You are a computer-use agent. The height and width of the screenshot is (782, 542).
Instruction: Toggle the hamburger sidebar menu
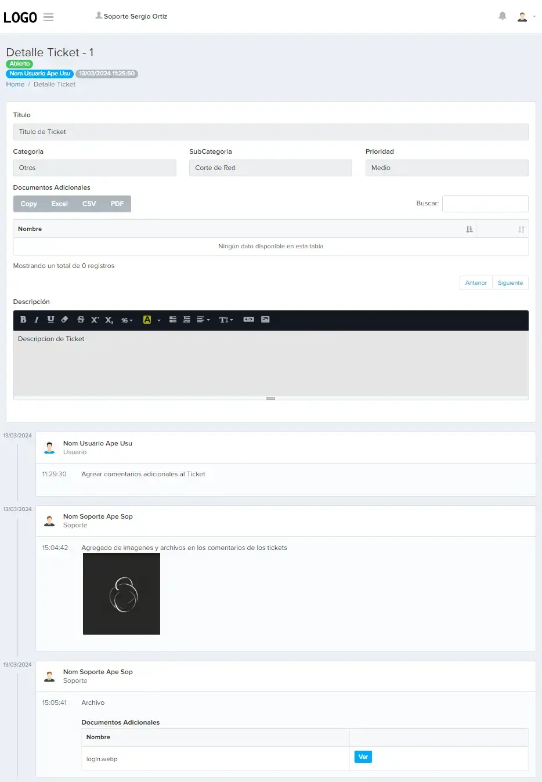pos(49,17)
